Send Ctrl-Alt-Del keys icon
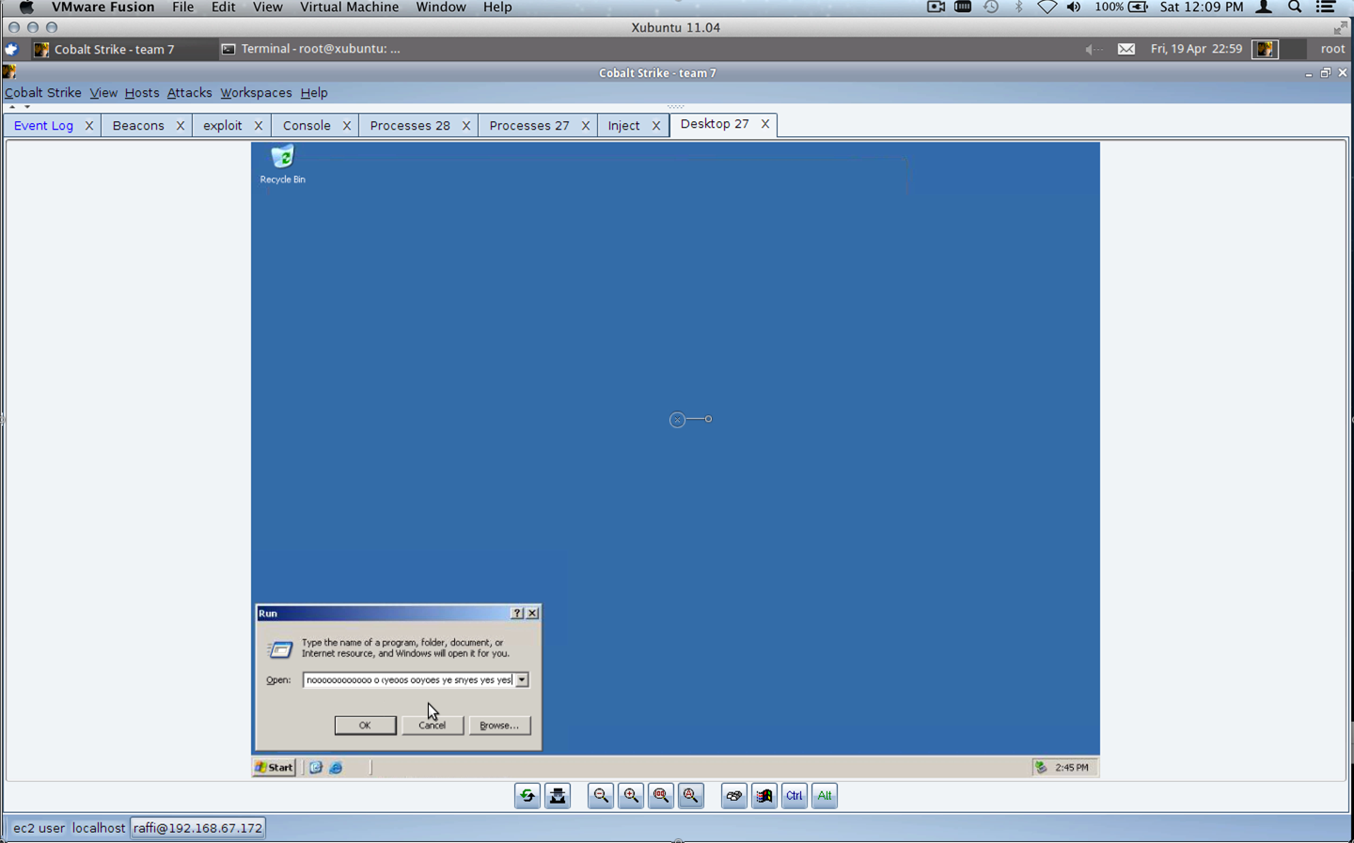This screenshot has width=1354, height=843. (734, 796)
